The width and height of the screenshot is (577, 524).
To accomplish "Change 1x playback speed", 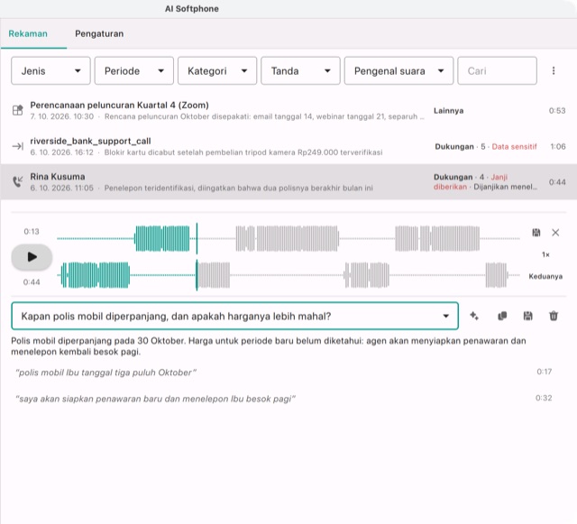I will 545,254.
